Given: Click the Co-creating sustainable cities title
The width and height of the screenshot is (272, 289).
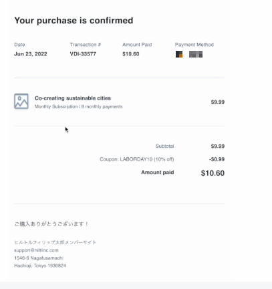Looking at the screenshot, I should coord(73,98).
